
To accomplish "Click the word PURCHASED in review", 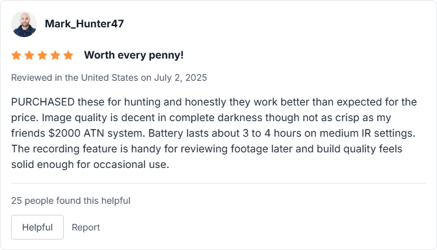I will coord(43,102).
